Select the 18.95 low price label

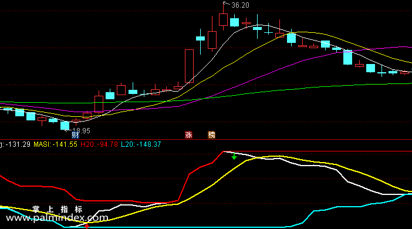81,131
